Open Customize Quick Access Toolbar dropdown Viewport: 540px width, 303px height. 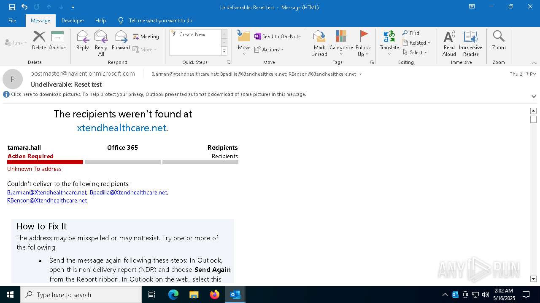[73, 7]
